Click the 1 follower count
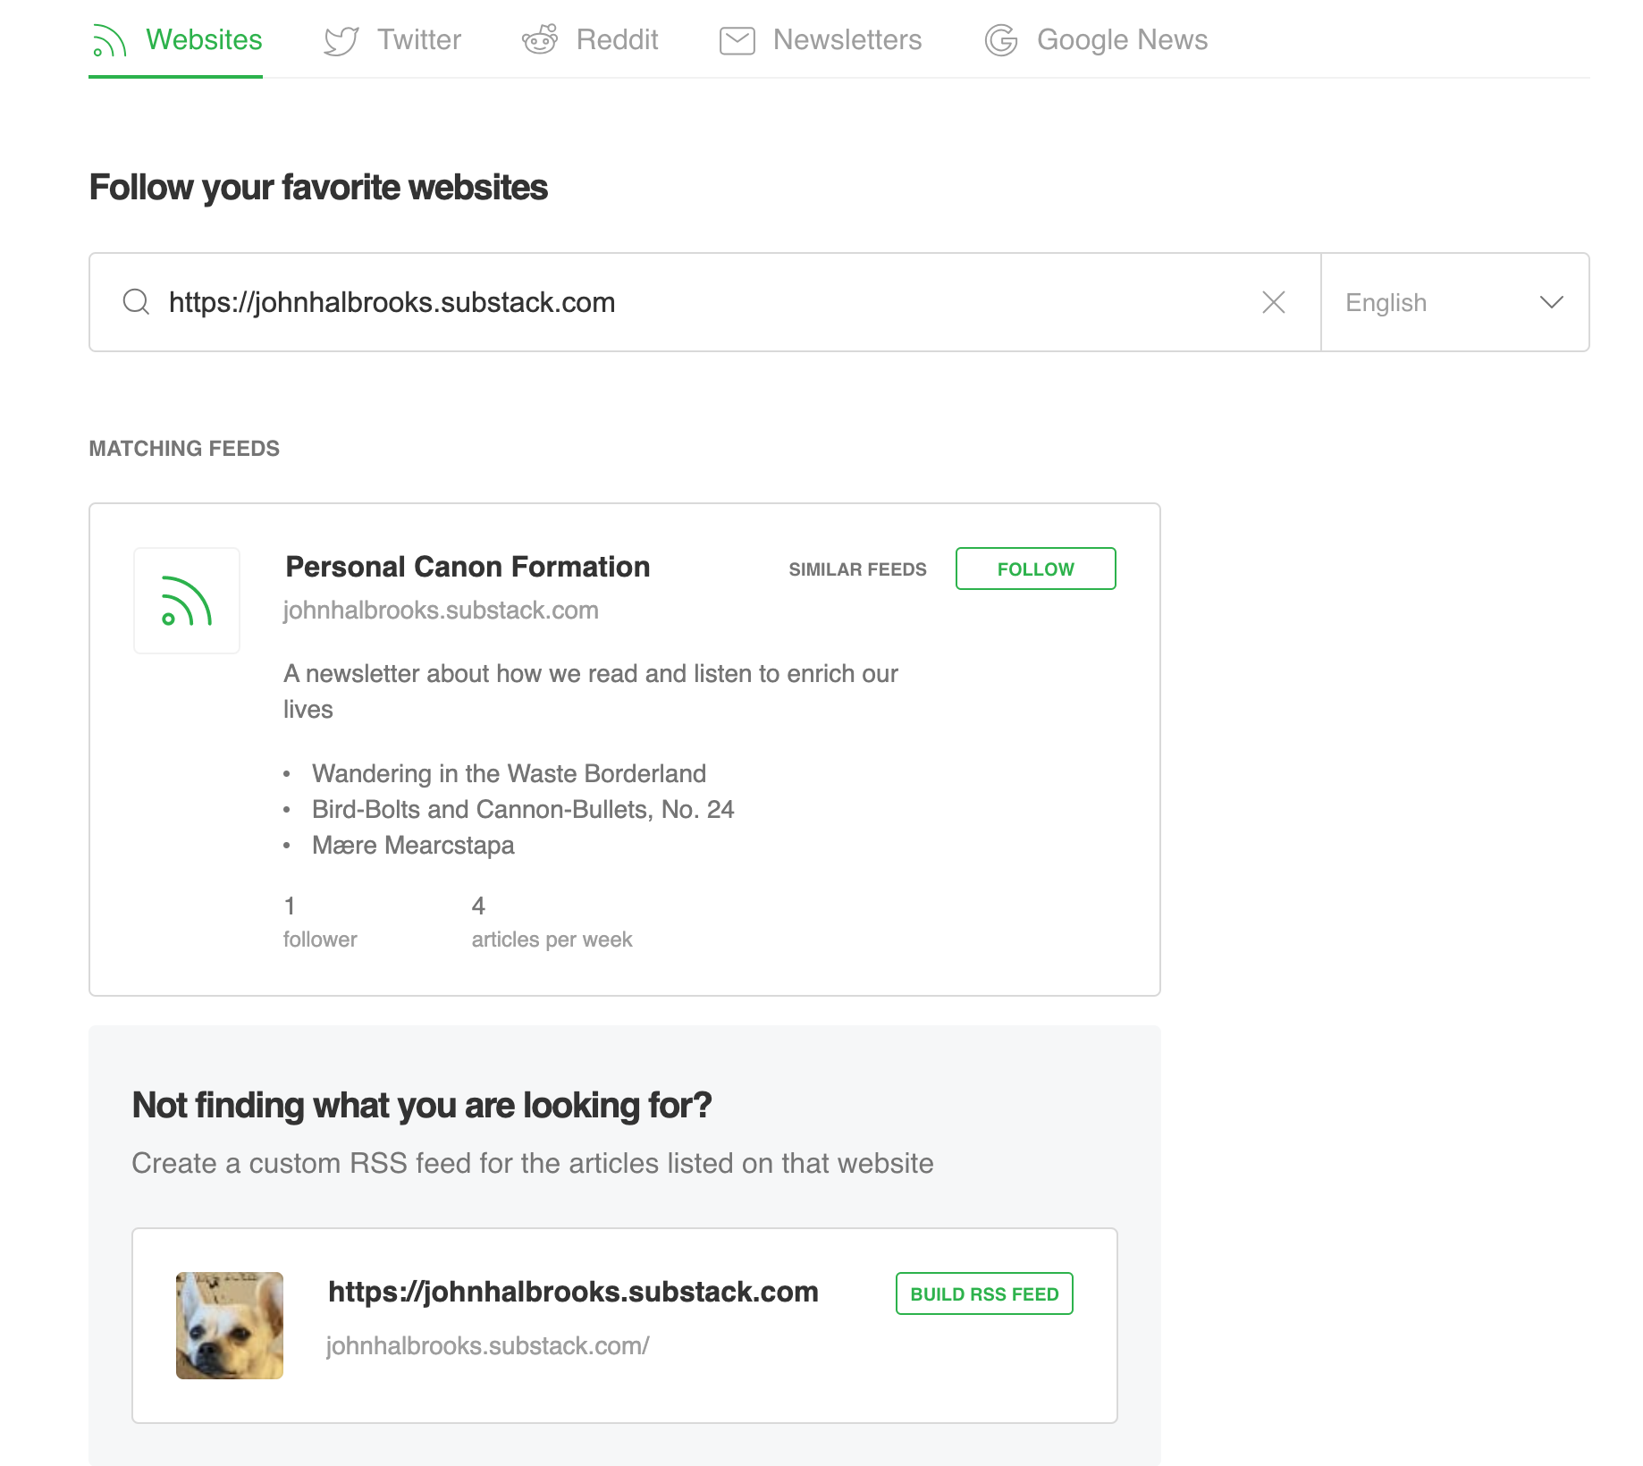 320,922
